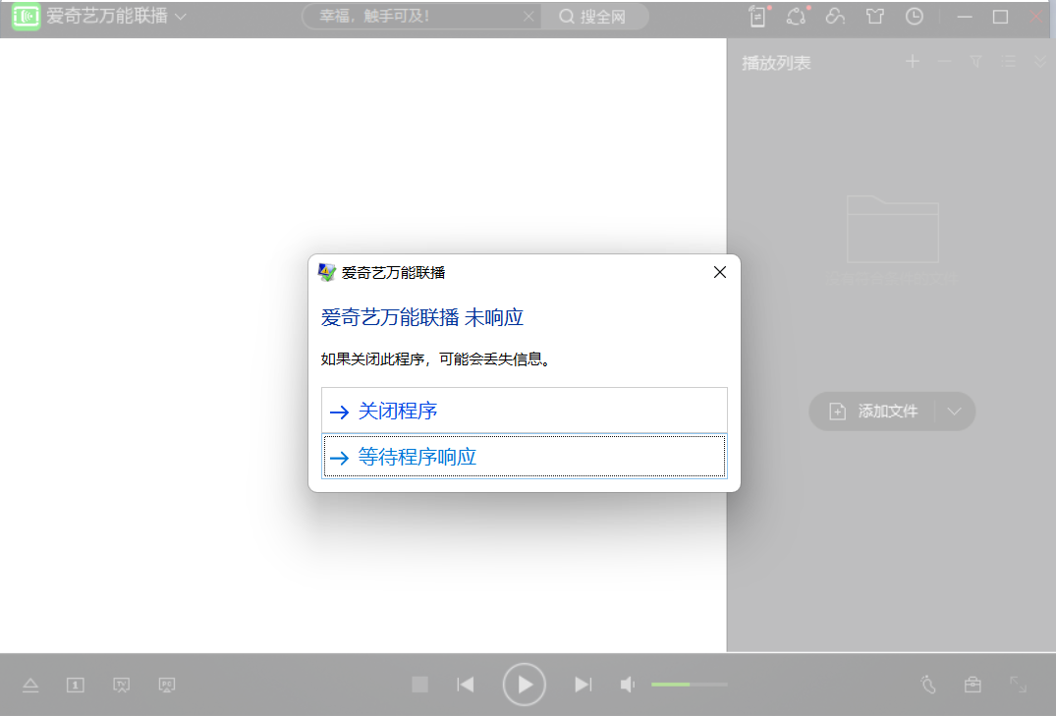Click the 播放列表 panel title
Viewport: 1056px width, 716px height.
click(x=776, y=63)
